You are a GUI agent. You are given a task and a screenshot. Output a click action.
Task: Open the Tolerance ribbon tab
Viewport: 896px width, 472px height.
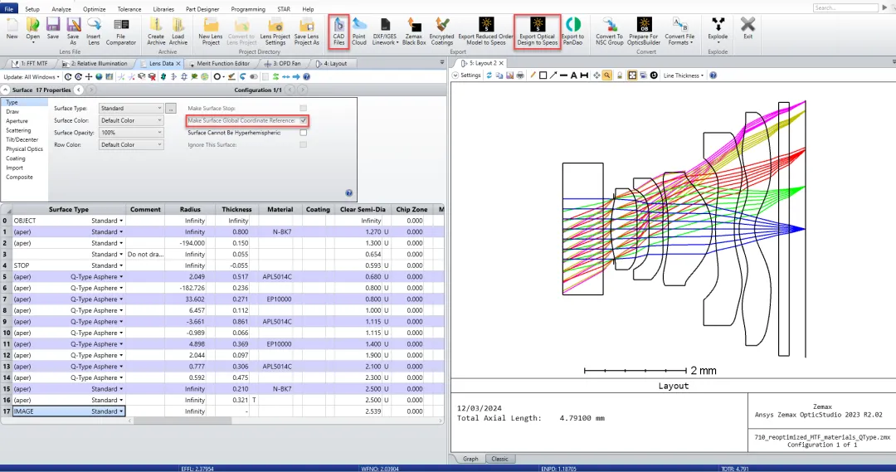click(129, 9)
